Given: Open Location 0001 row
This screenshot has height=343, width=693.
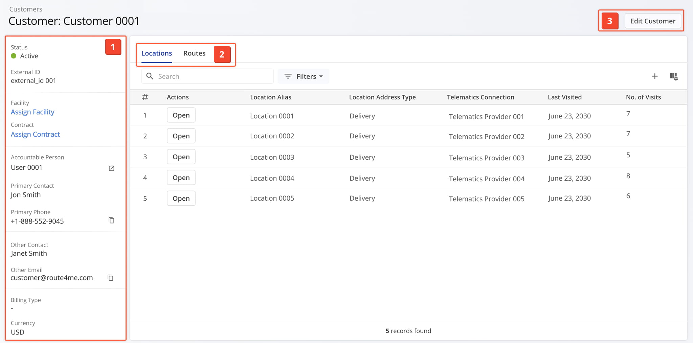Looking at the screenshot, I should pyautogui.click(x=181, y=115).
